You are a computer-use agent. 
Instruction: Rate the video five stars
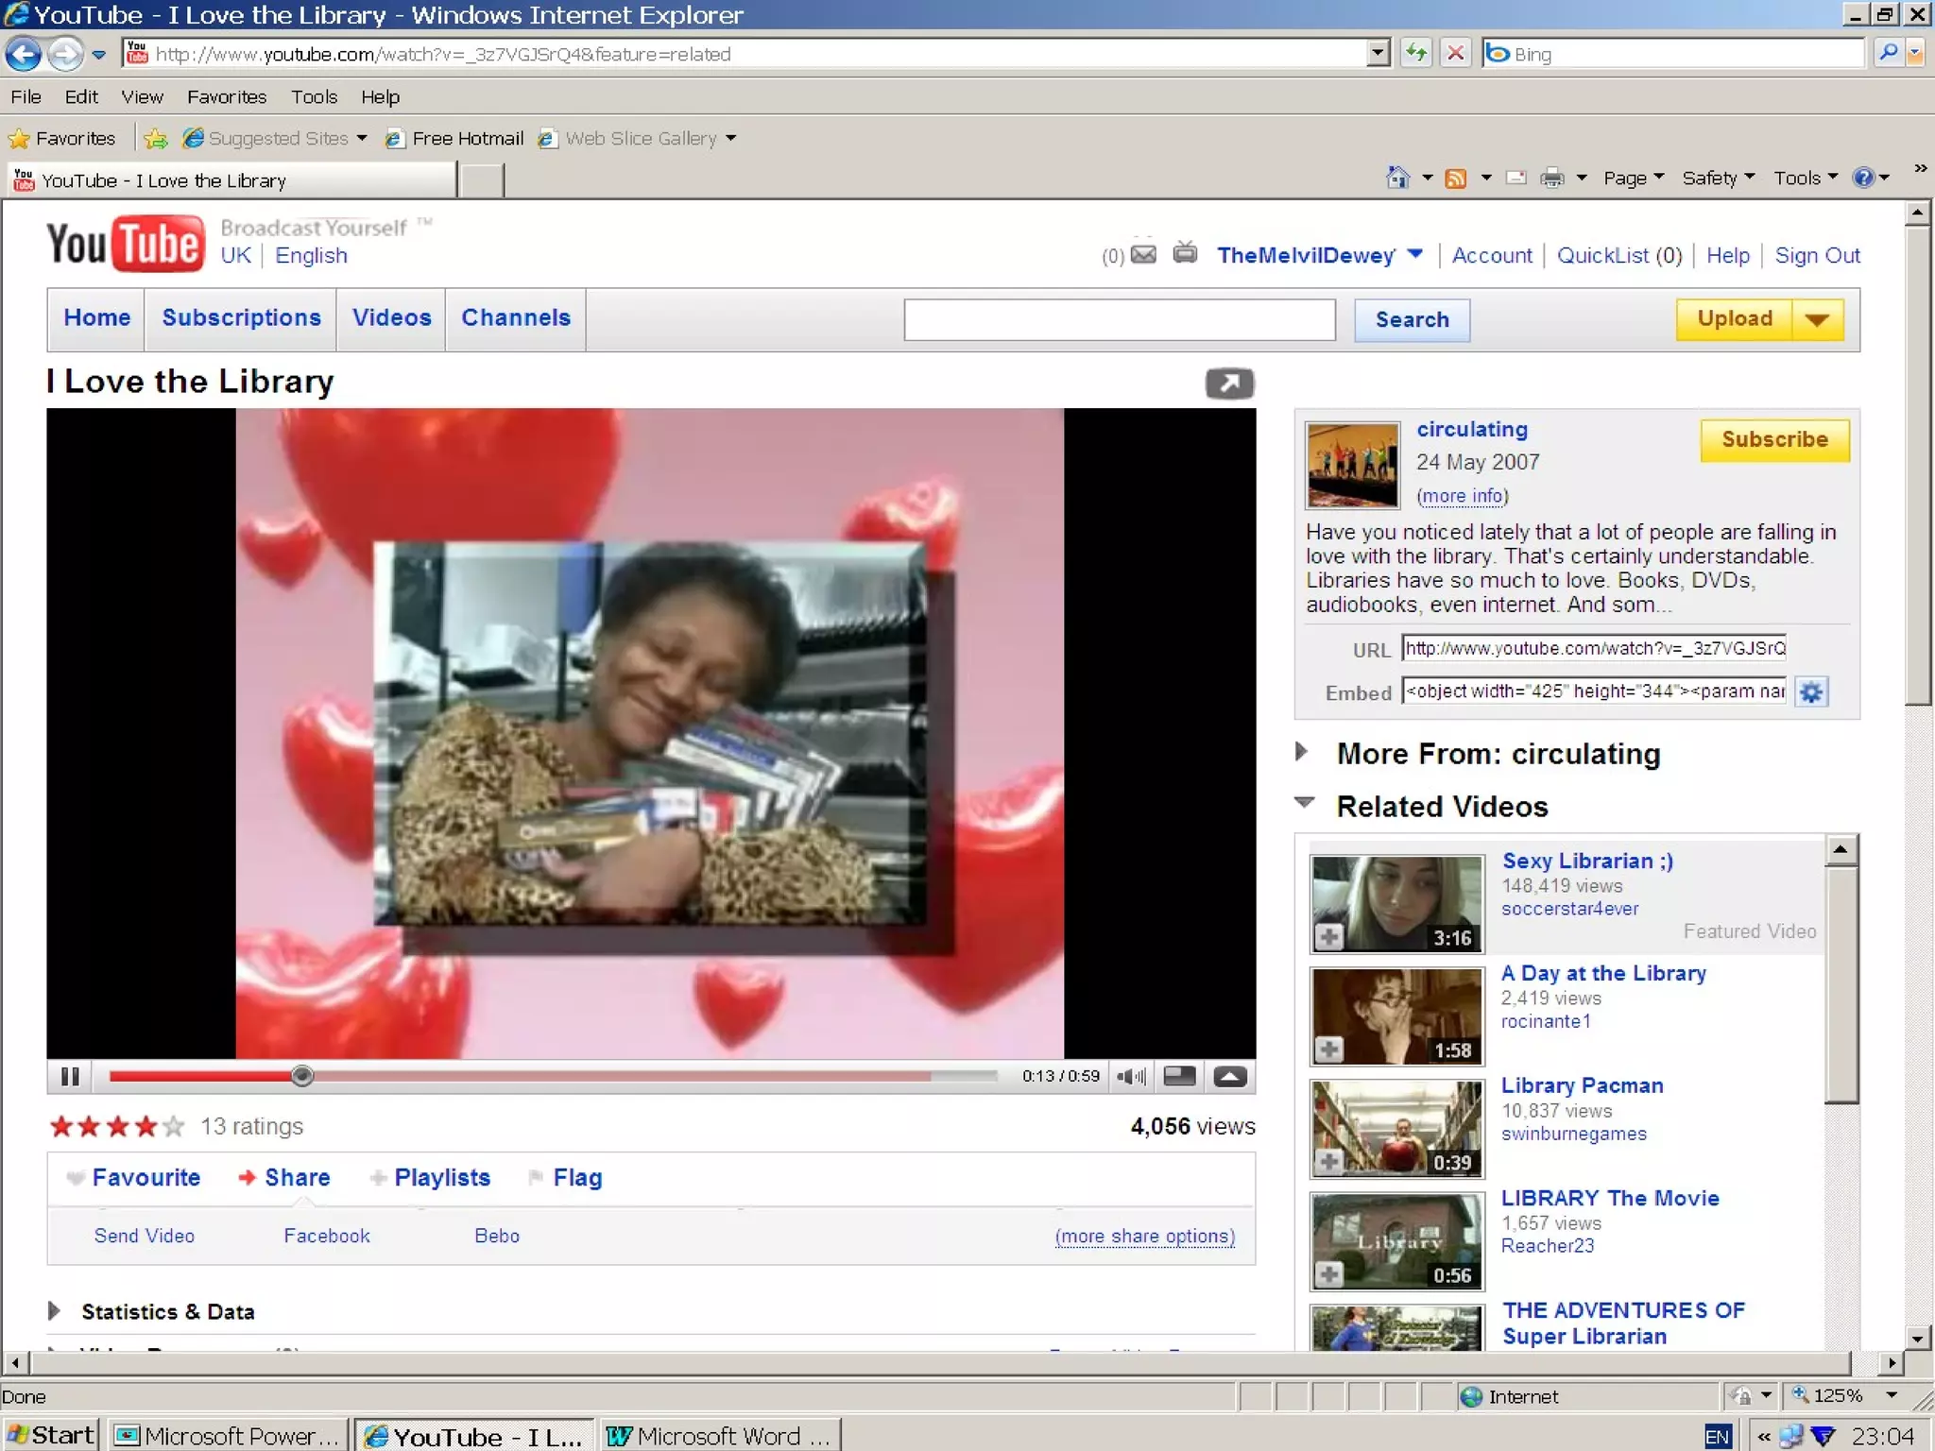pos(174,1126)
